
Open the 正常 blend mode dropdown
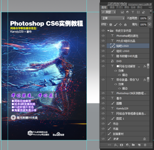point(113,18)
